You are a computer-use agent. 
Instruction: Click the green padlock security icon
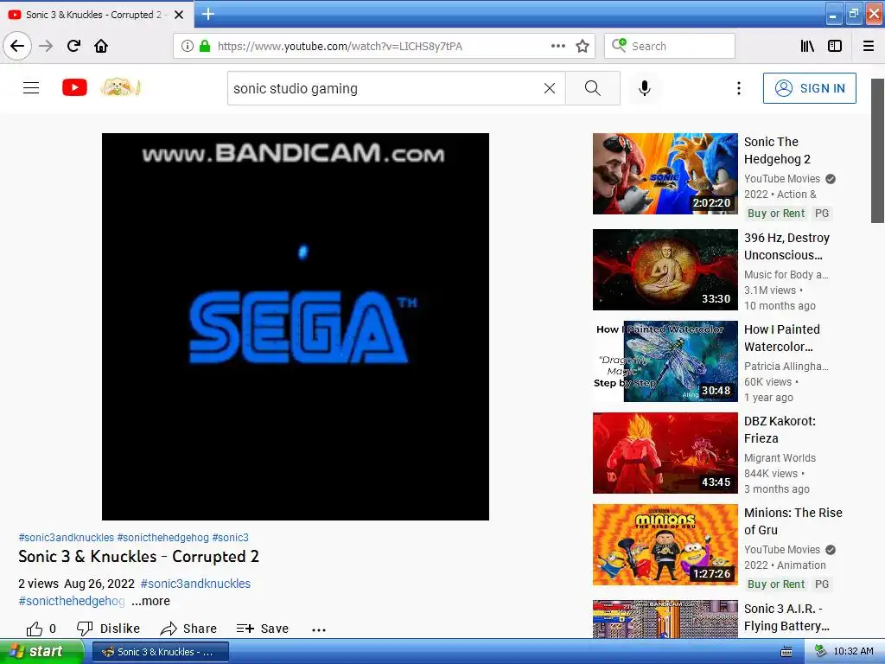click(205, 47)
